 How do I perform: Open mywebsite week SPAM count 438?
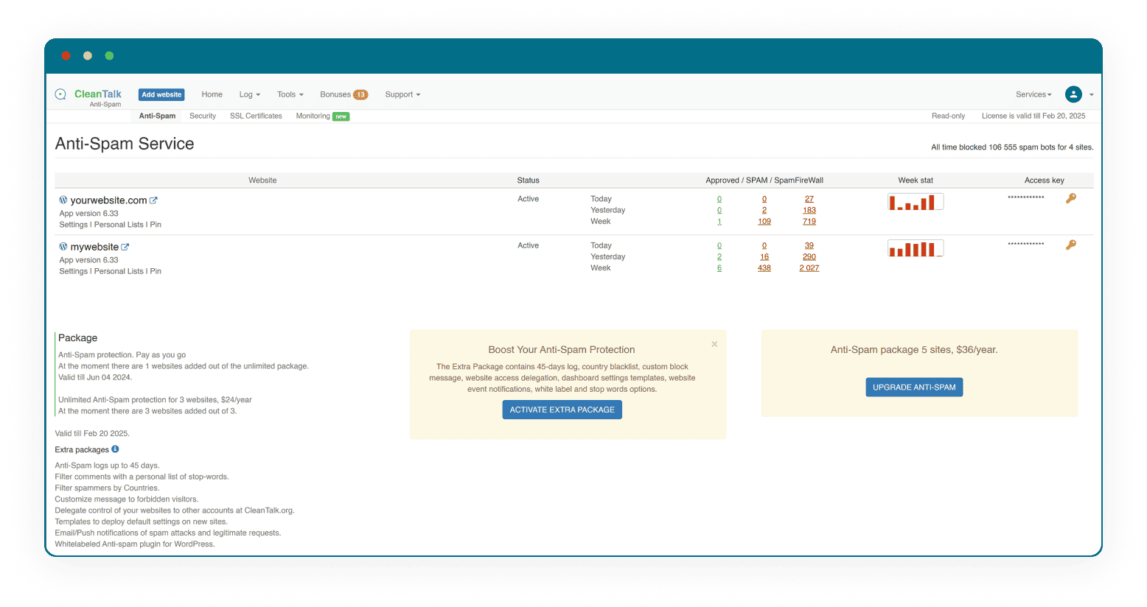[764, 268]
